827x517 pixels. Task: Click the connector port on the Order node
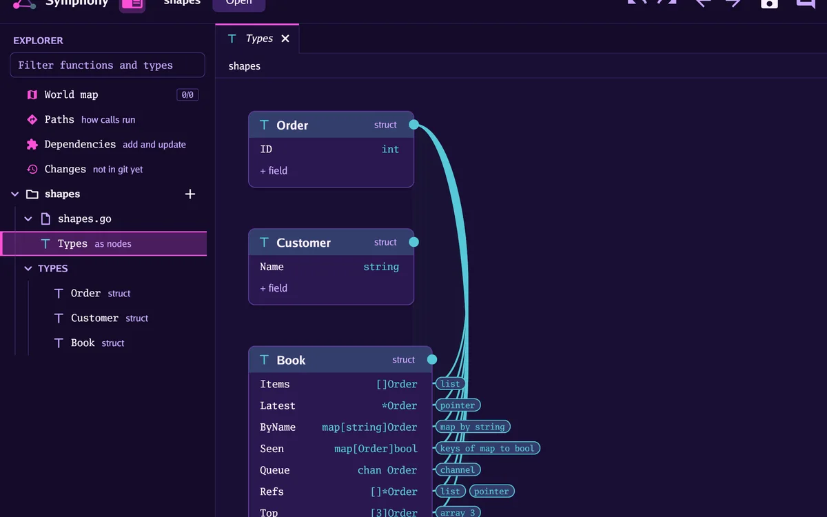click(x=413, y=125)
